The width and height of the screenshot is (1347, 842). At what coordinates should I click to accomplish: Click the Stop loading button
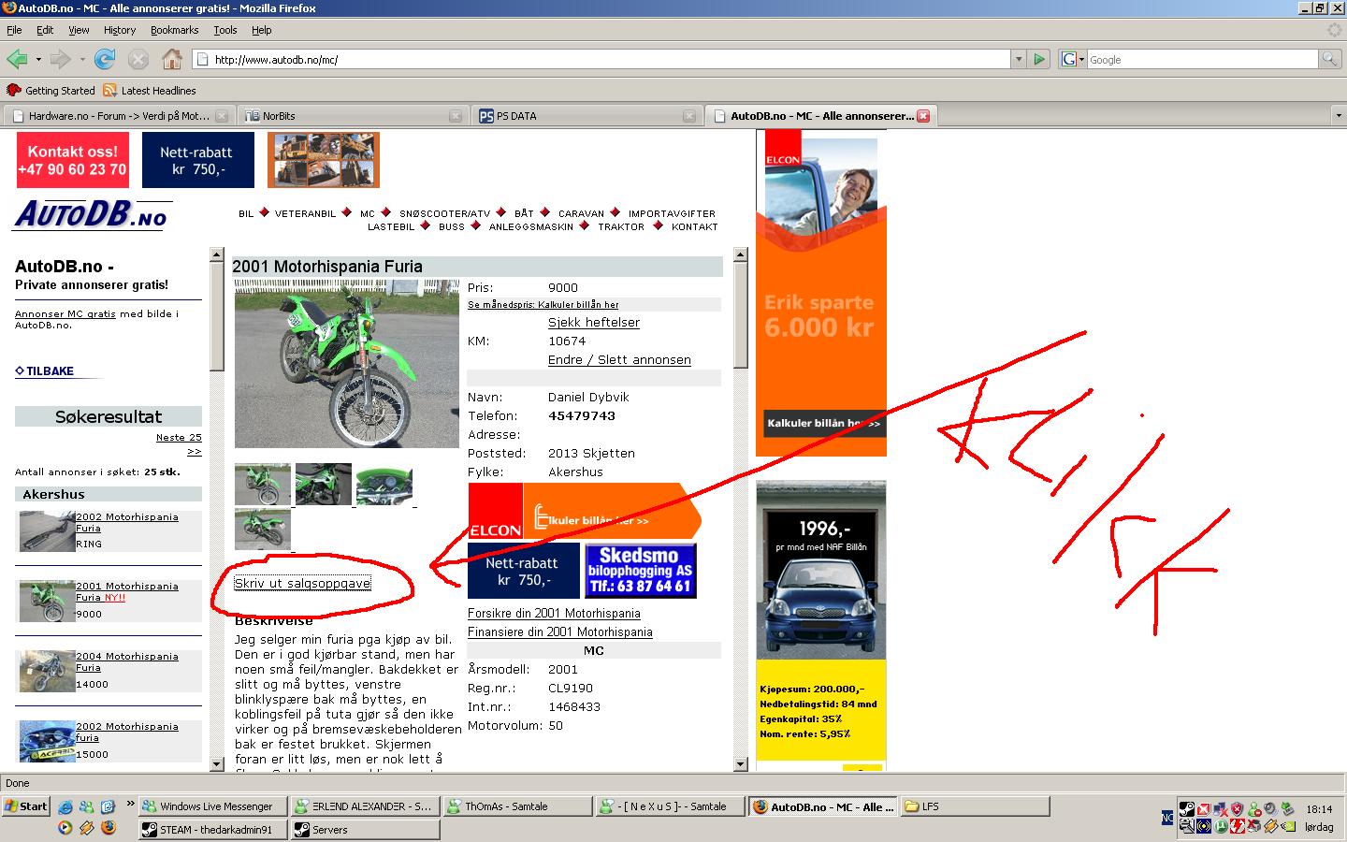click(138, 59)
